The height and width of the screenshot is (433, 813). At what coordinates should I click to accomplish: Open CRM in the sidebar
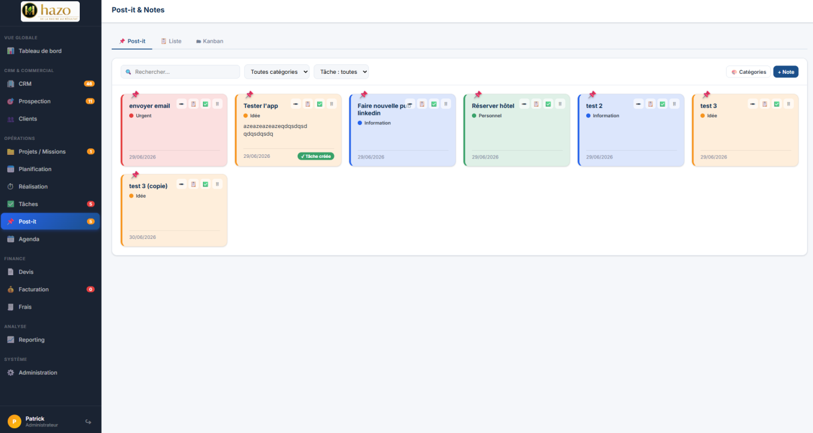click(x=51, y=83)
